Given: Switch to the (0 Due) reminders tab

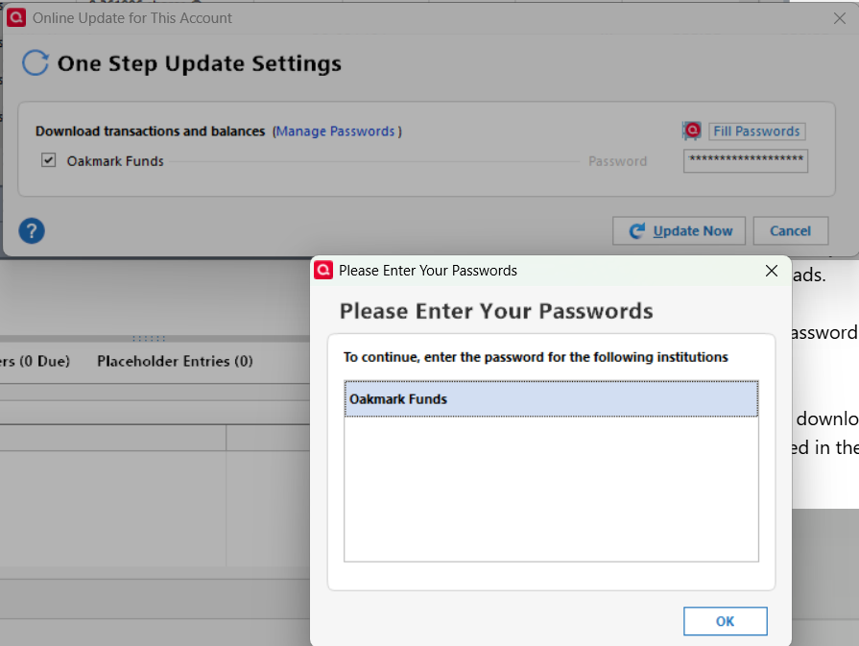Looking at the screenshot, I should 36,361.
